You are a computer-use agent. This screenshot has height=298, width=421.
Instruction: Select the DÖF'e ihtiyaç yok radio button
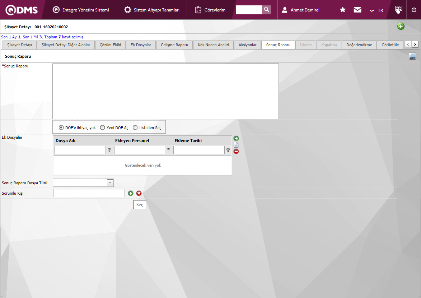pyautogui.click(x=61, y=128)
